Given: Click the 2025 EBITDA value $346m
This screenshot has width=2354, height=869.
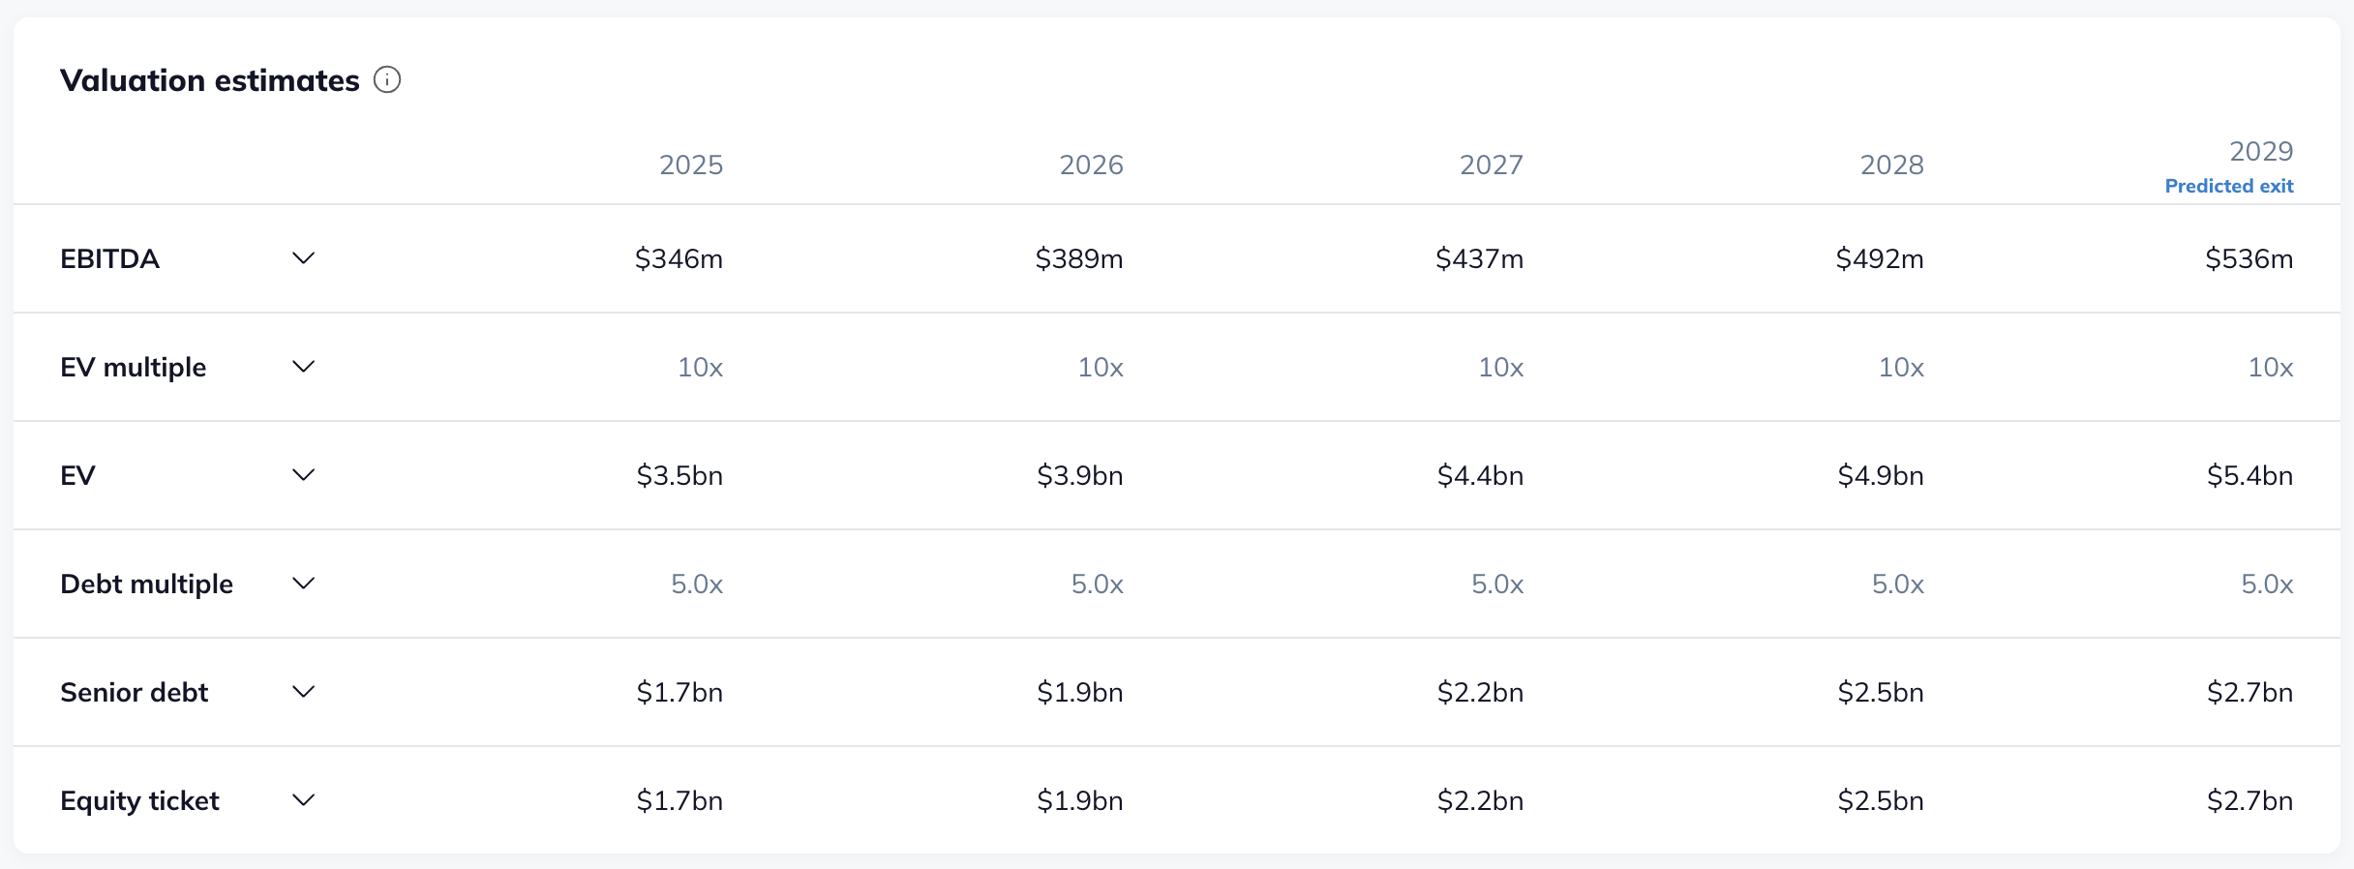Looking at the screenshot, I should click(679, 258).
